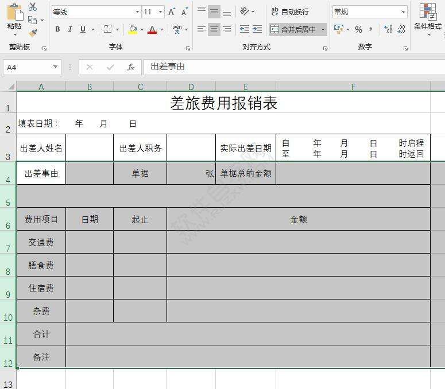
Task: Click the percent style icon
Action: [358, 29]
